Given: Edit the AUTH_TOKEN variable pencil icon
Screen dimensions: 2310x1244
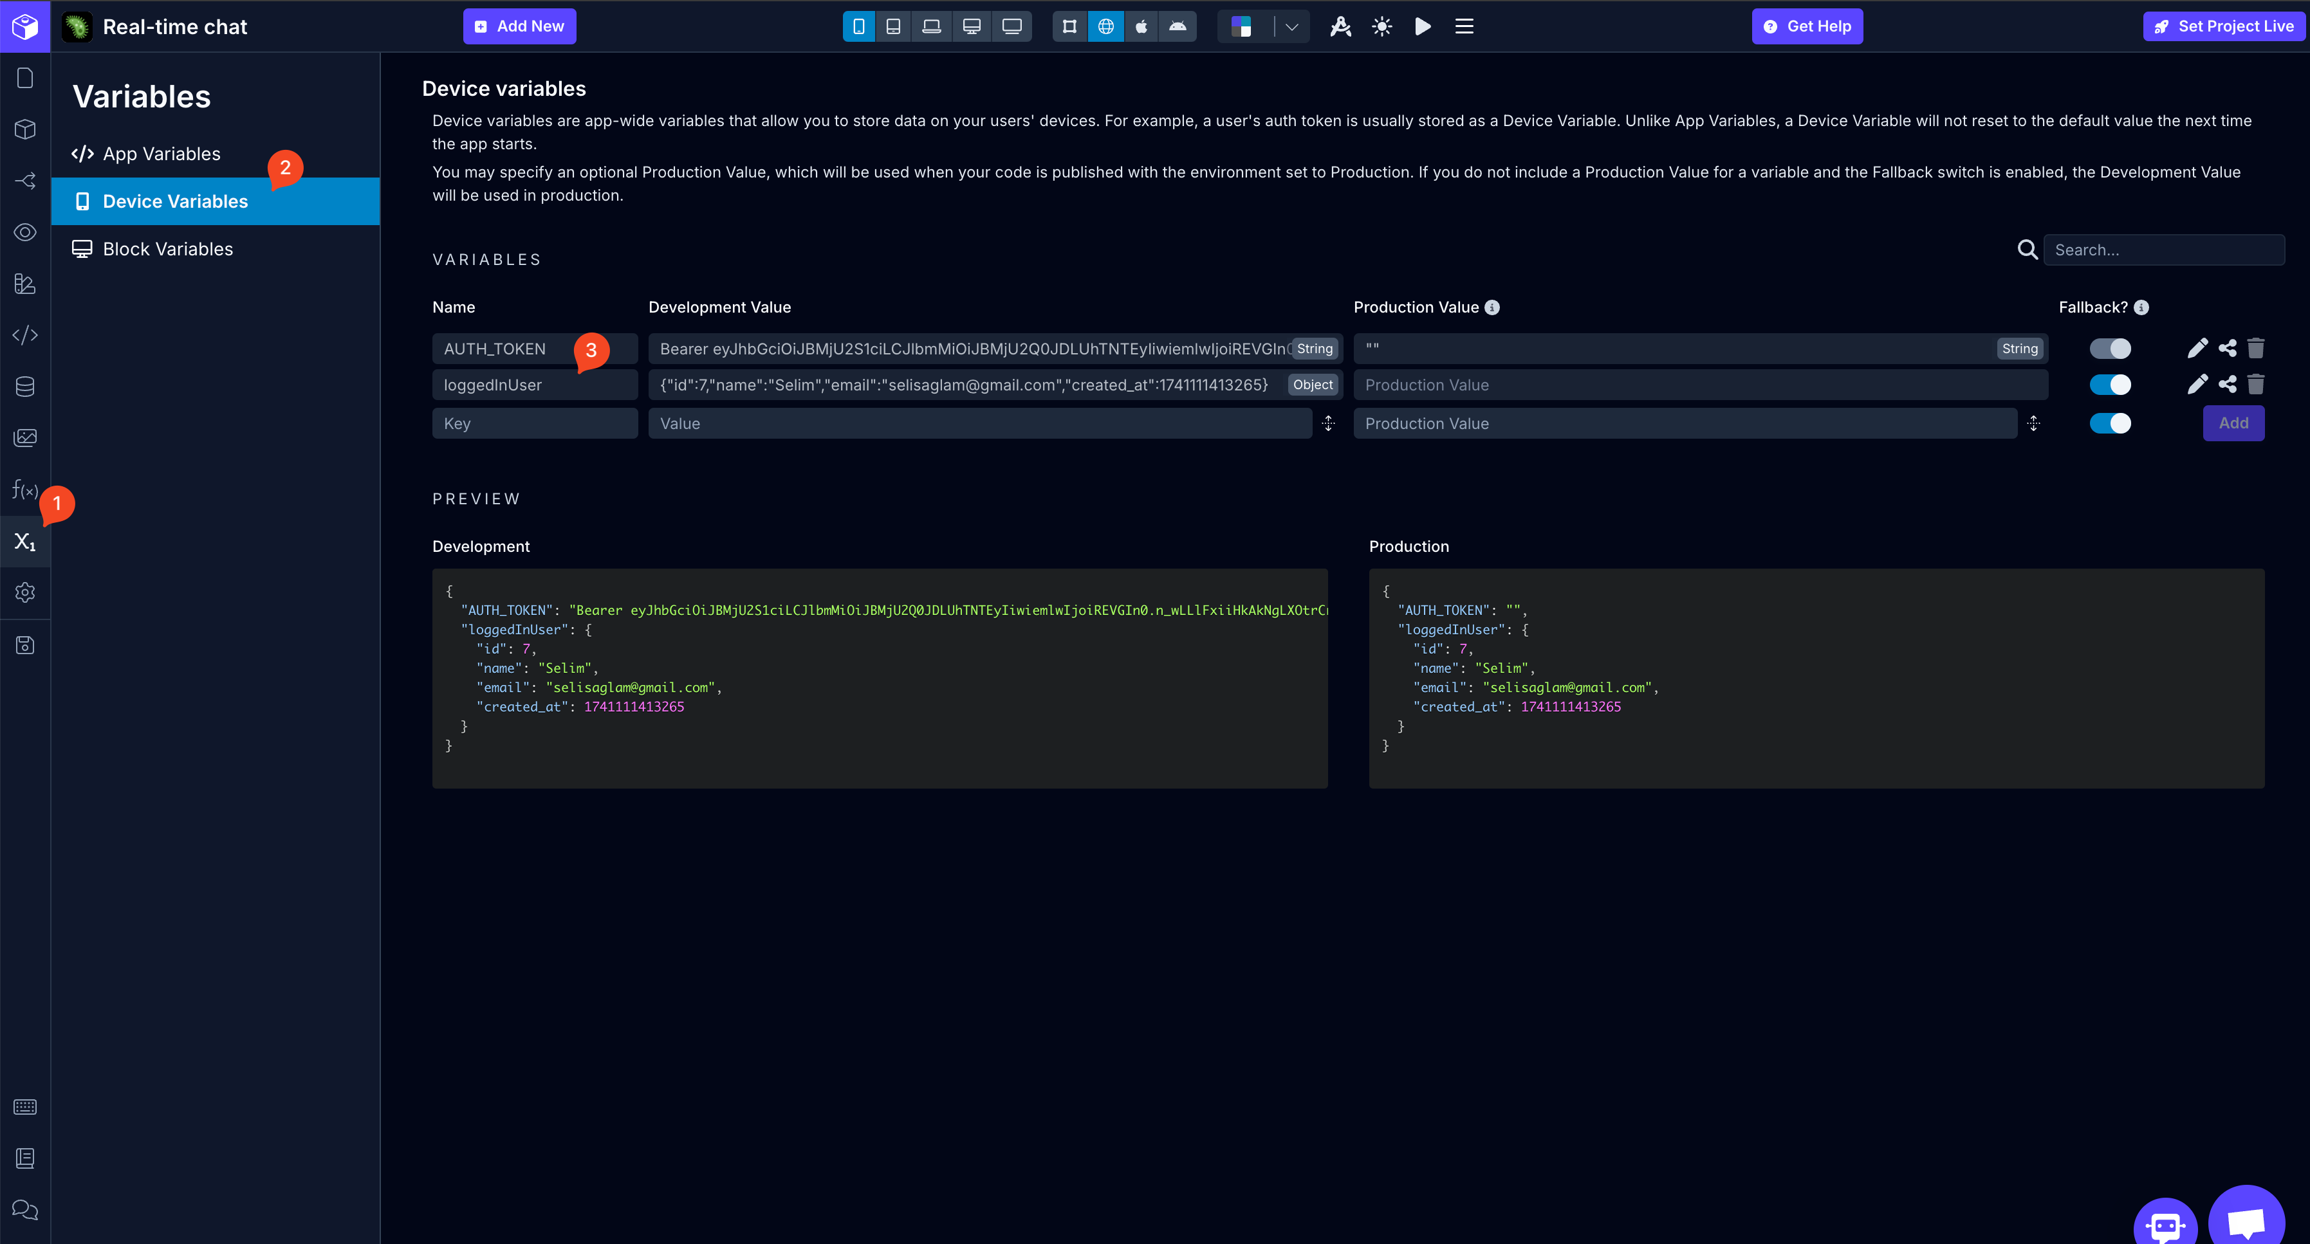Looking at the screenshot, I should (x=2197, y=349).
